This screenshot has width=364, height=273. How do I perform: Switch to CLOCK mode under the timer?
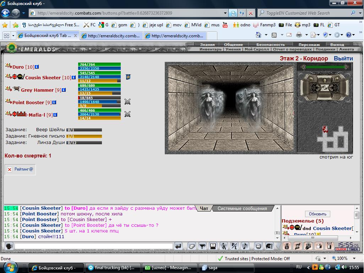coord(341,249)
